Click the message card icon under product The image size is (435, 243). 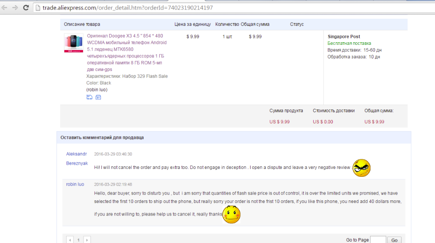[x=98, y=97]
